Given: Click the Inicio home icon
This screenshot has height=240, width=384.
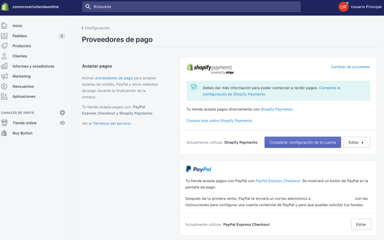Looking at the screenshot, I should pos(4,26).
